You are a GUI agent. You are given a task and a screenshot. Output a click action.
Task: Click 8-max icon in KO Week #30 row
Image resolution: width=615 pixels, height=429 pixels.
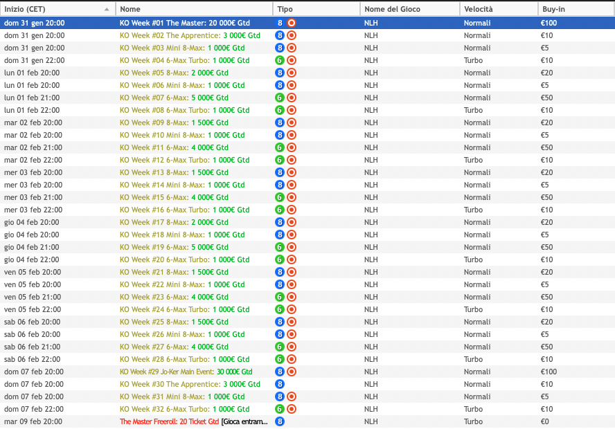click(280, 384)
